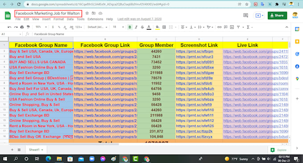Open the text color picker

pos(149,27)
